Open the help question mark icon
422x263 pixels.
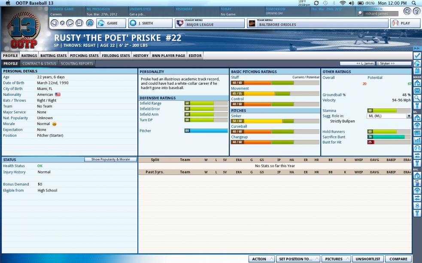[417, 11]
